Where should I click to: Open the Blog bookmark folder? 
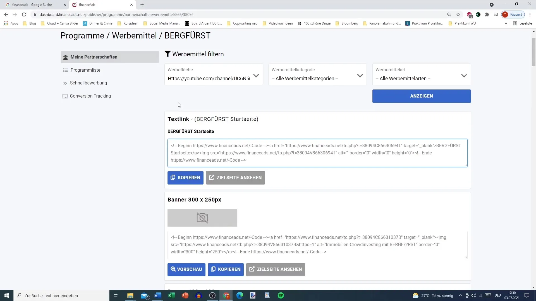(30, 23)
